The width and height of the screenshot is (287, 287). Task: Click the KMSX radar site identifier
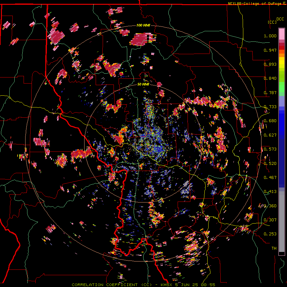pyautogui.click(x=167, y=285)
